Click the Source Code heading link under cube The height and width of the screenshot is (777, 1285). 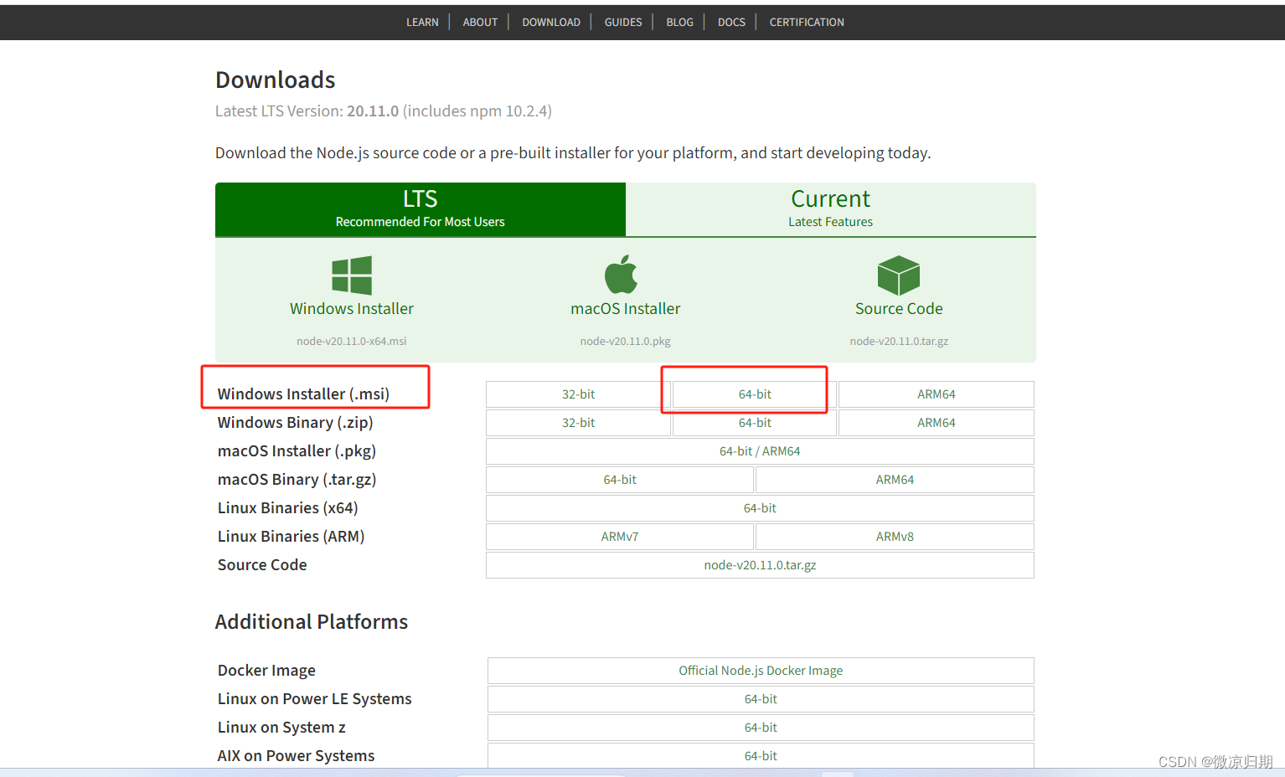click(899, 309)
